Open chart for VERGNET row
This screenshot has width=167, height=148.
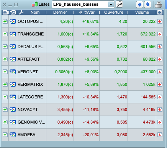pyautogui.click(x=13, y=72)
